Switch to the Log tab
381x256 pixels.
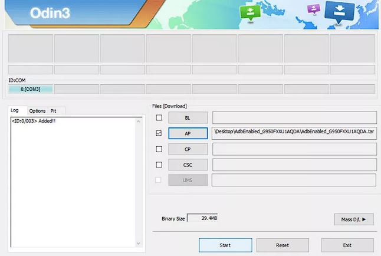tap(15, 110)
